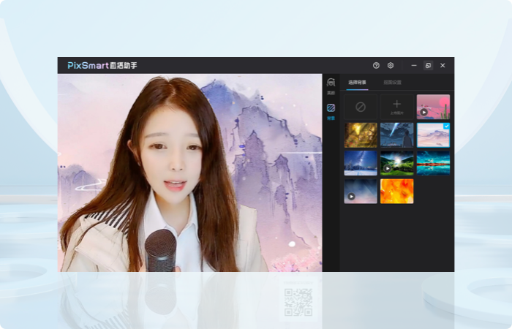Select the starry snowy night background
The height and width of the screenshot is (329, 512).
tap(361, 162)
